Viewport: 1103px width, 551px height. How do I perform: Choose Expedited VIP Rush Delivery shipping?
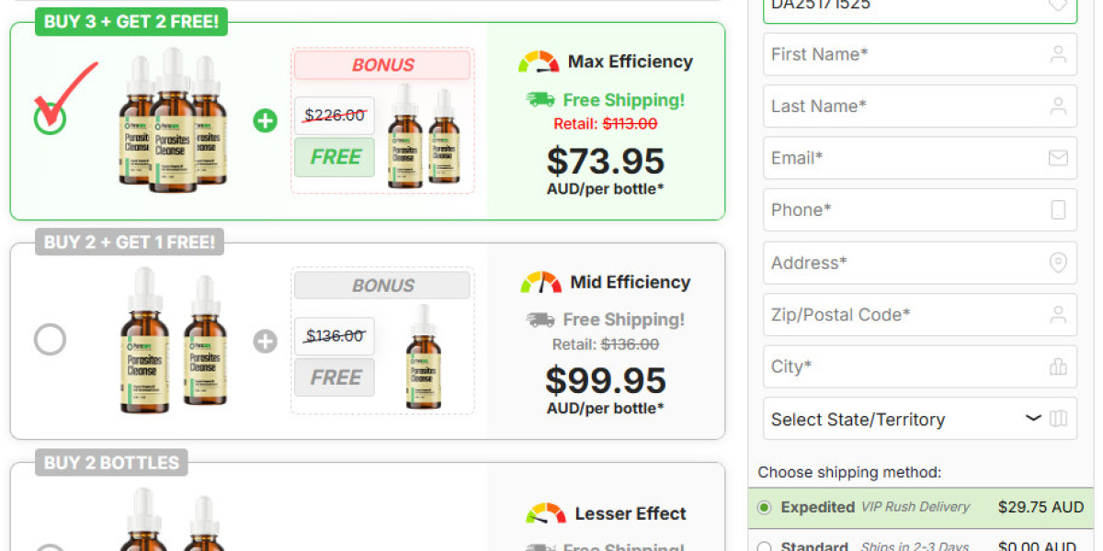(x=764, y=507)
